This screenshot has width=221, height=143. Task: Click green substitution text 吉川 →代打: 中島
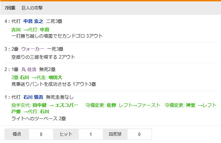tap(30, 30)
